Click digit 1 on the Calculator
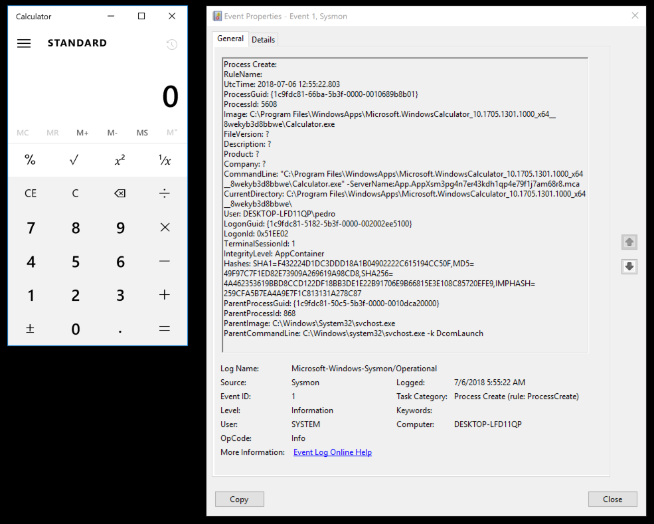This screenshot has width=654, height=524. (31, 296)
